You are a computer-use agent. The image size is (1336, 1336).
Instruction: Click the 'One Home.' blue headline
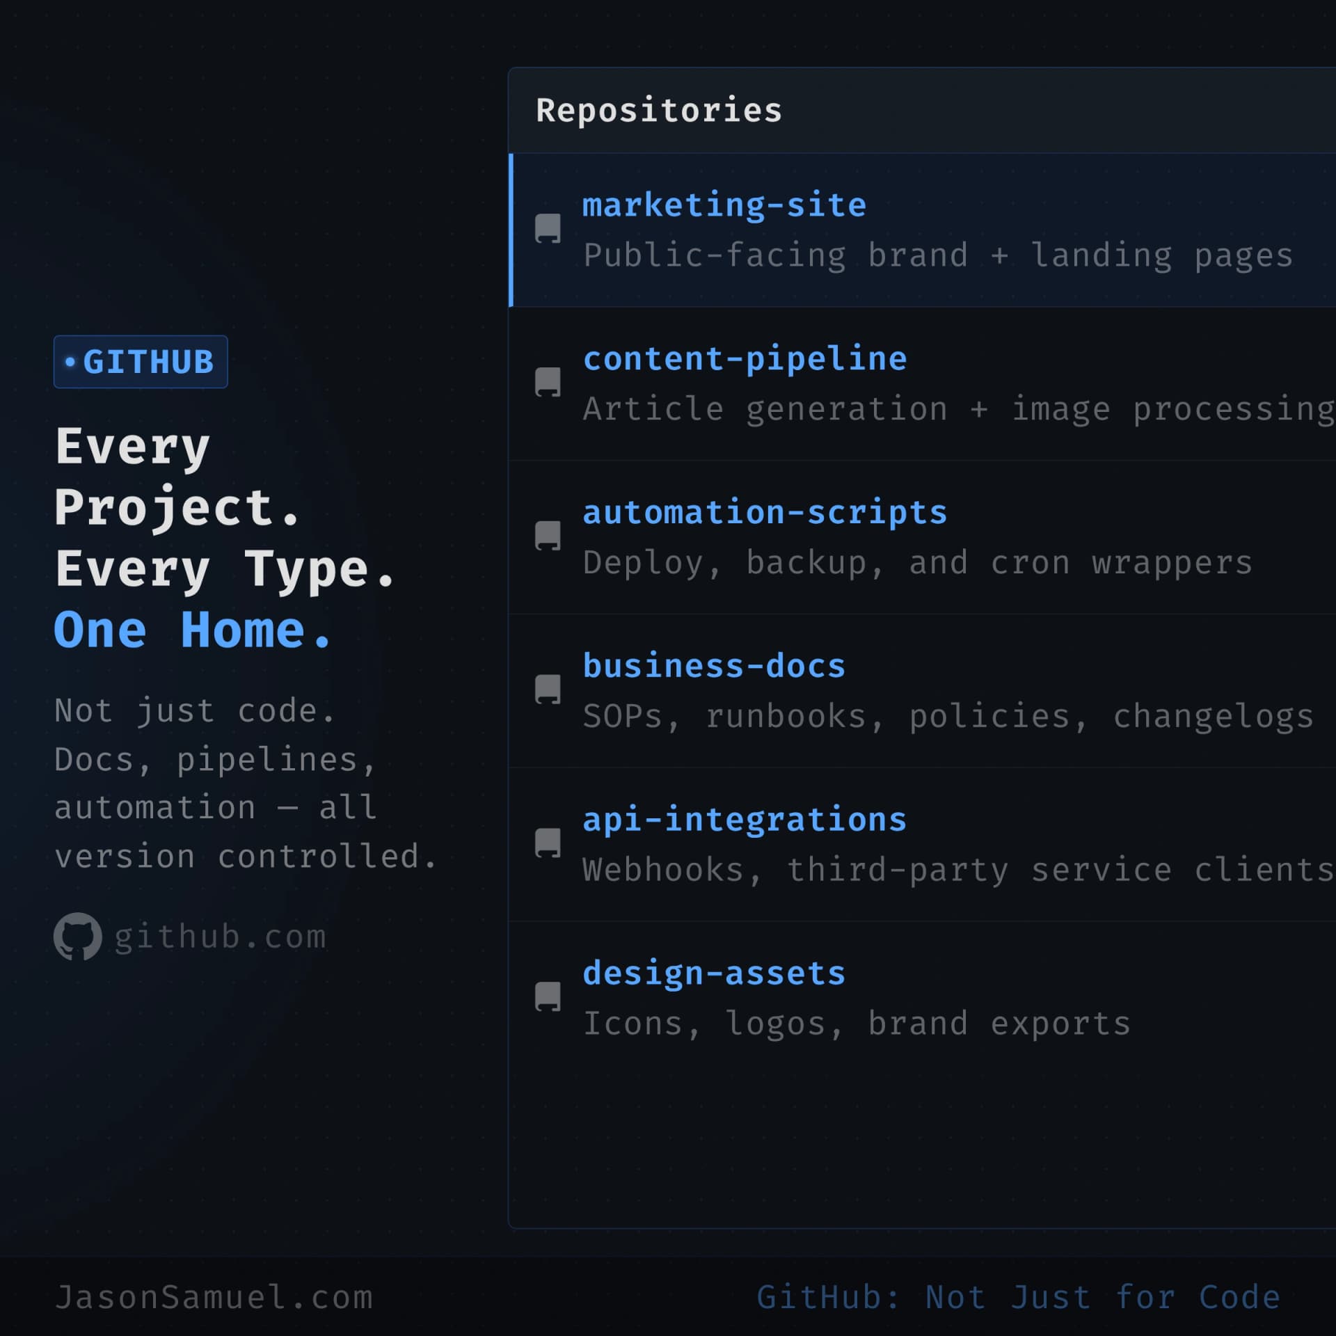pyautogui.click(x=193, y=630)
